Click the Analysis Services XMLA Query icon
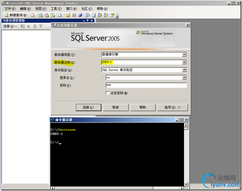 point(53,15)
